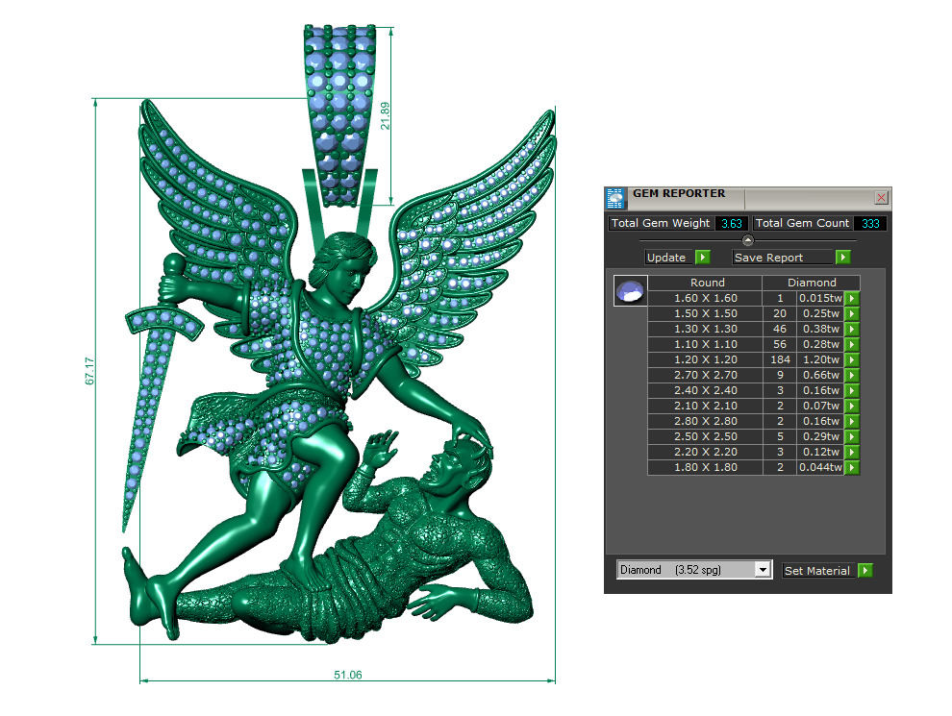Click the Total Gem Count label
Screen dimensions: 952x716
(x=802, y=223)
